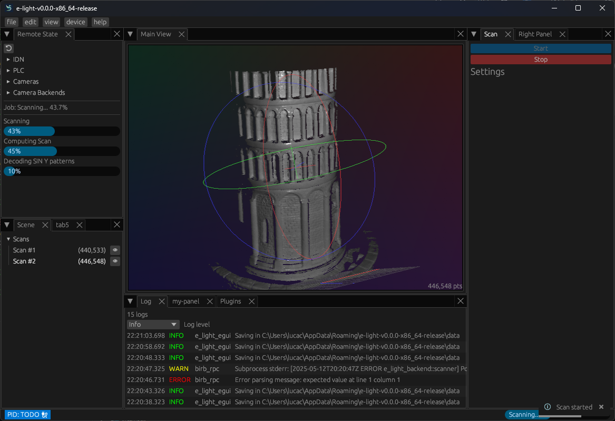This screenshot has width=615, height=421.
Task: Click the Decoding SIN Y 10% progress bar
Action: tap(62, 171)
